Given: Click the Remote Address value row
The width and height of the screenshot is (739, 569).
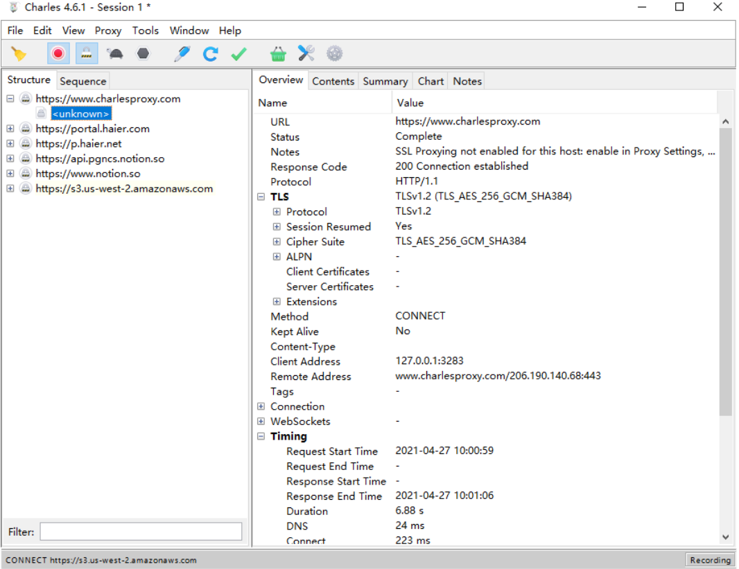Looking at the screenshot, I should [x=498, y=376].
